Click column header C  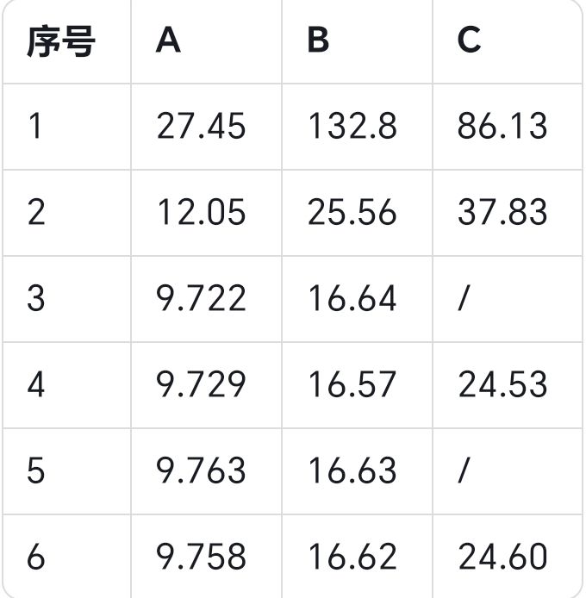[469, 41]
